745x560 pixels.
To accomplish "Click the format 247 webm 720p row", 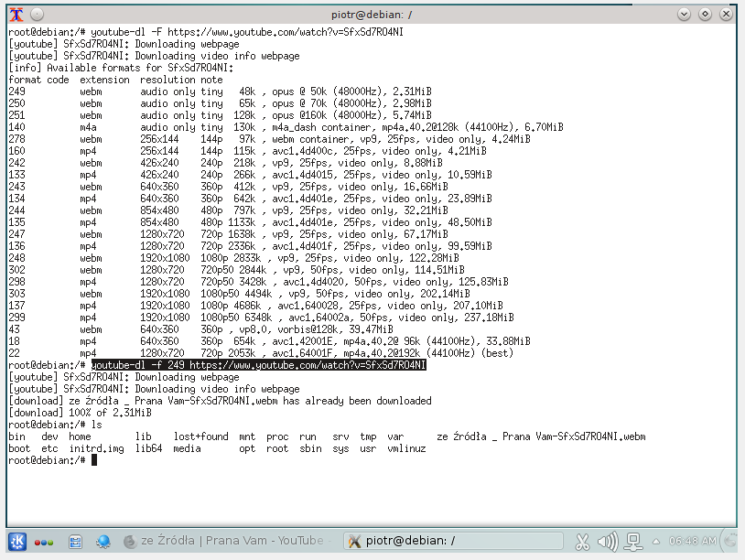I will click(x=229, y=234).
